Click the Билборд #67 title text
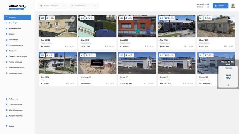The height and width of the screenshot is (134, 239). 86,77
